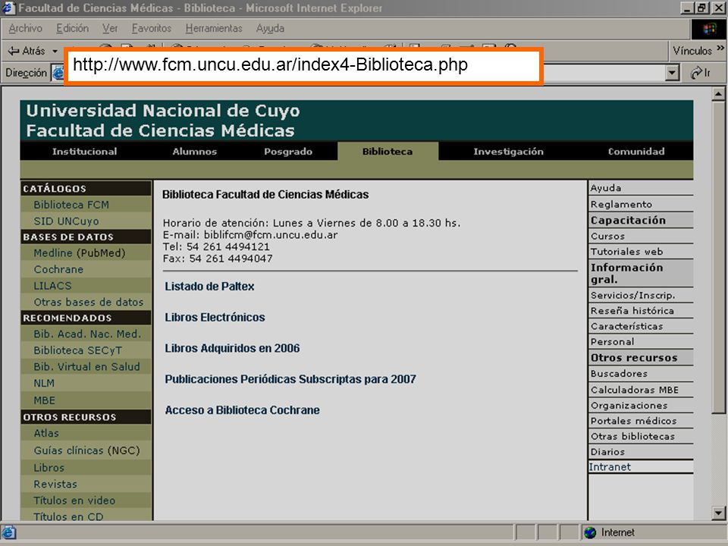Click the status bar page icon
This screenshot has height=546, width=728.
point(8,532)
